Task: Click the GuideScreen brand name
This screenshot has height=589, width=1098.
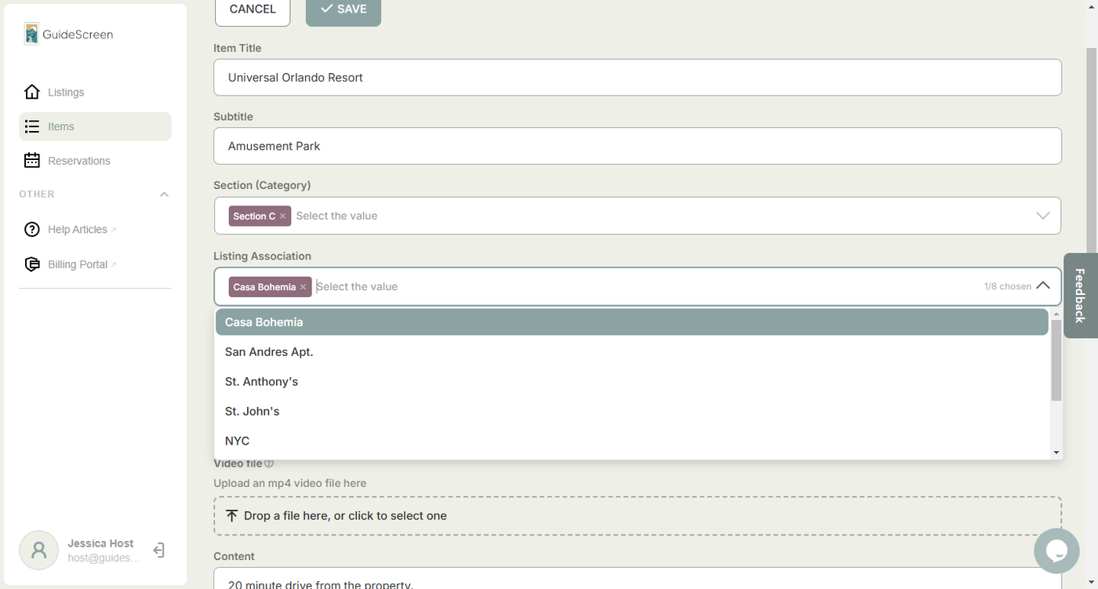Action: (78, 35)
